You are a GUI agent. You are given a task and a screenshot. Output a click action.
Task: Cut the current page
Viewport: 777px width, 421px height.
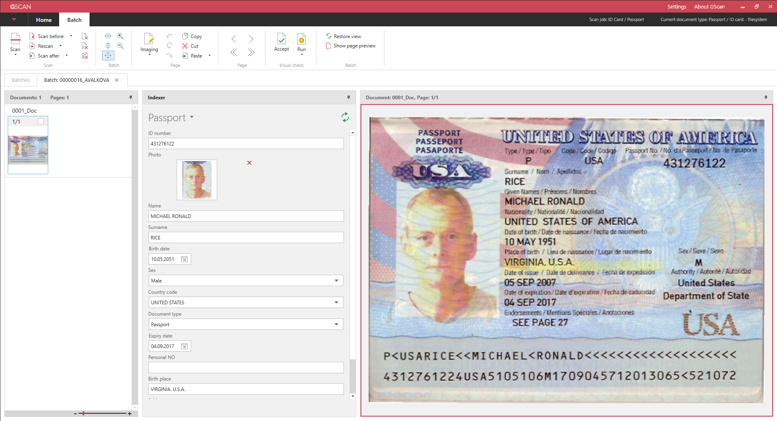[190, 46]
